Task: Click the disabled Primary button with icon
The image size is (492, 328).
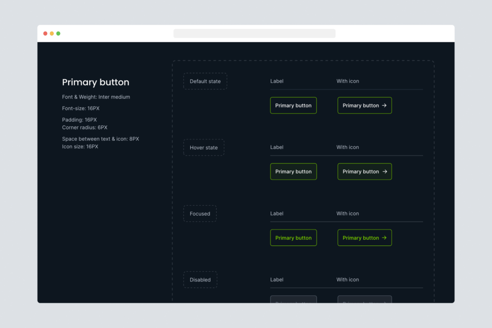Action: pyautogui.click(x=364, y=300)
